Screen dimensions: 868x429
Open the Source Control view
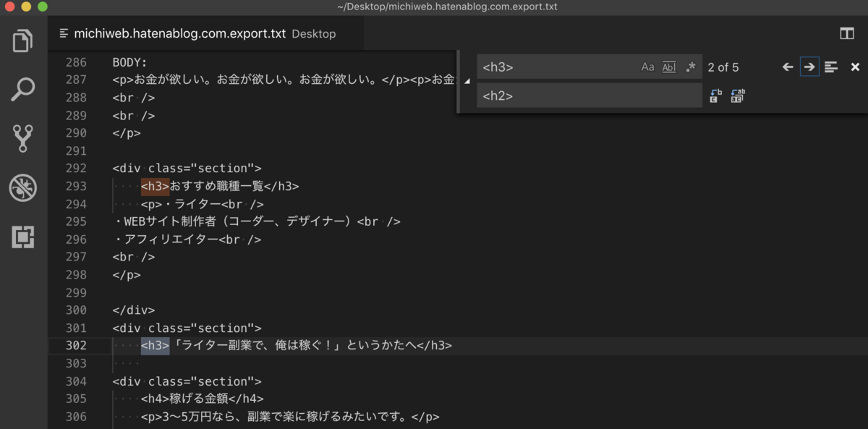coord(23,139)
